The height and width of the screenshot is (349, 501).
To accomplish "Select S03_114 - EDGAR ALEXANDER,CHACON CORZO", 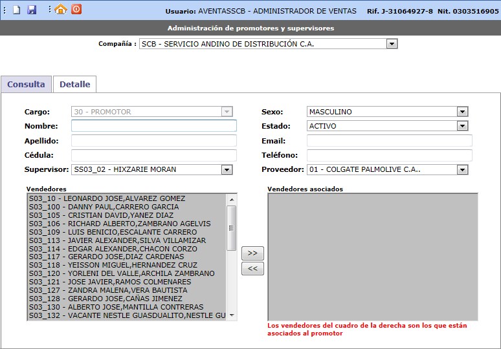I will (x=127, y=249).
